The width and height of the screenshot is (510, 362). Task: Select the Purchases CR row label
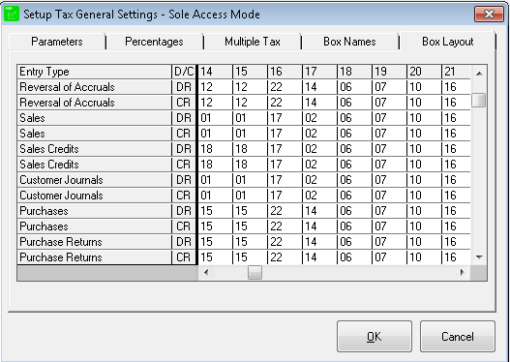[94, 226]
